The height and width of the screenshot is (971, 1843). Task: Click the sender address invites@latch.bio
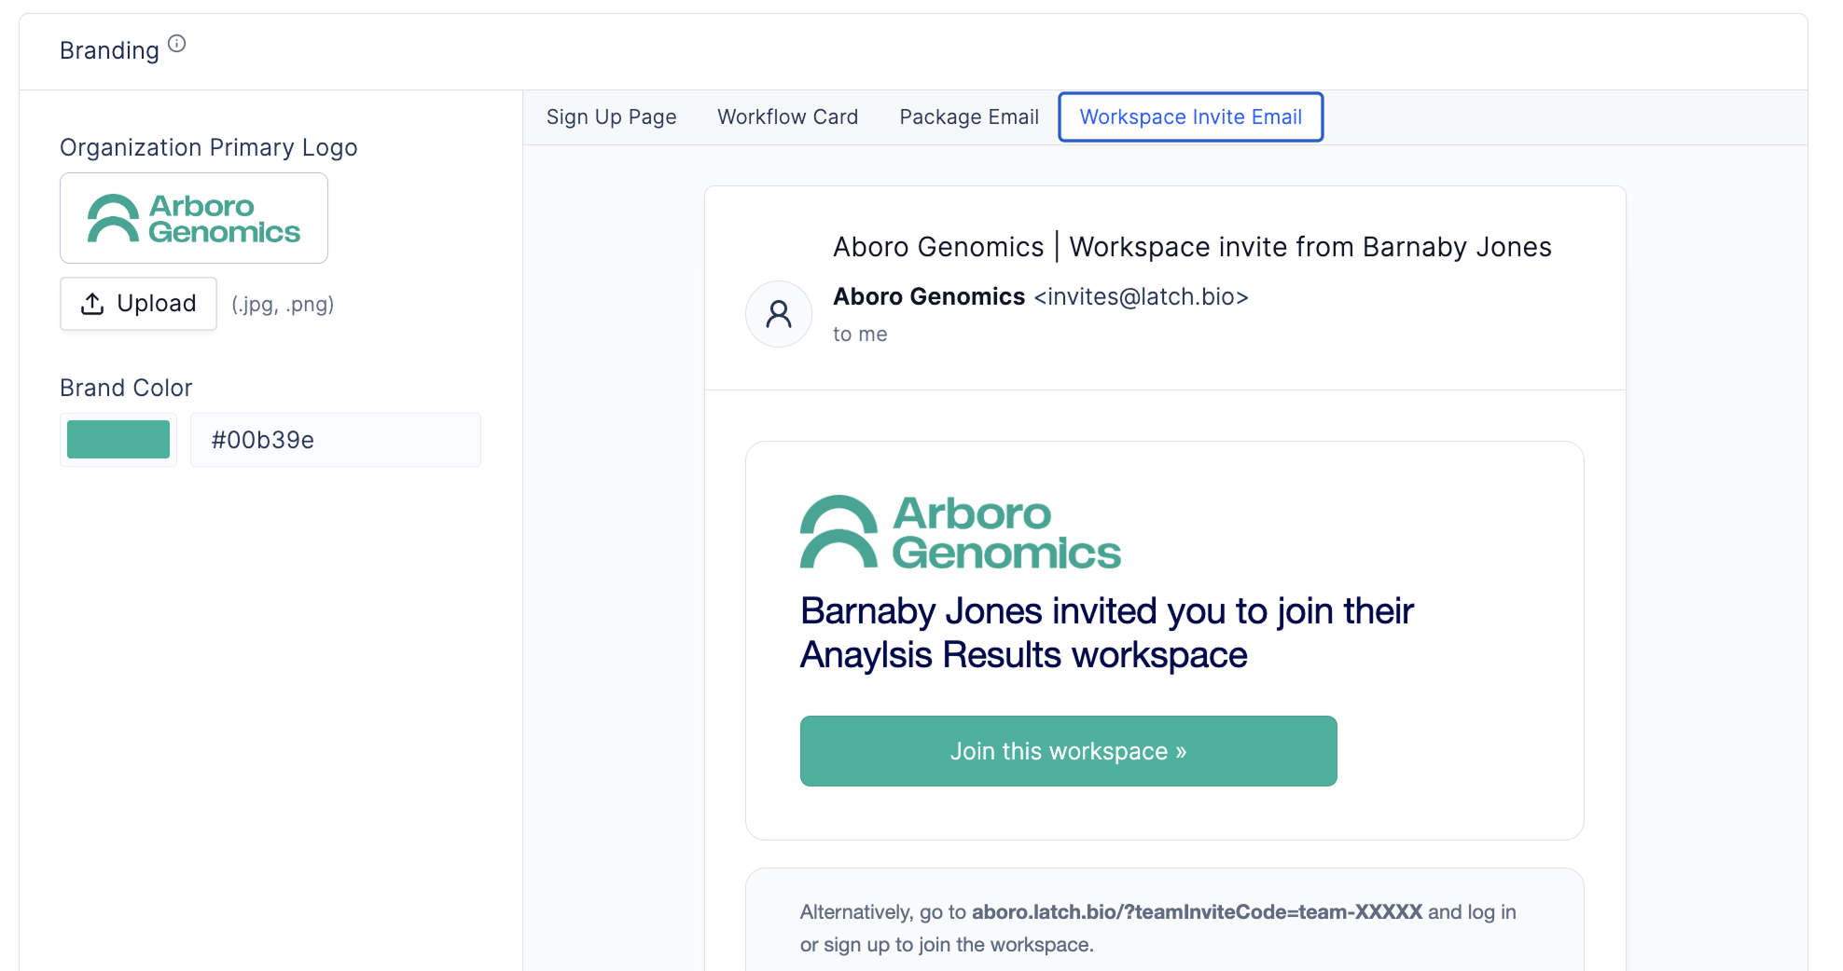click(x=1142, y=297)
